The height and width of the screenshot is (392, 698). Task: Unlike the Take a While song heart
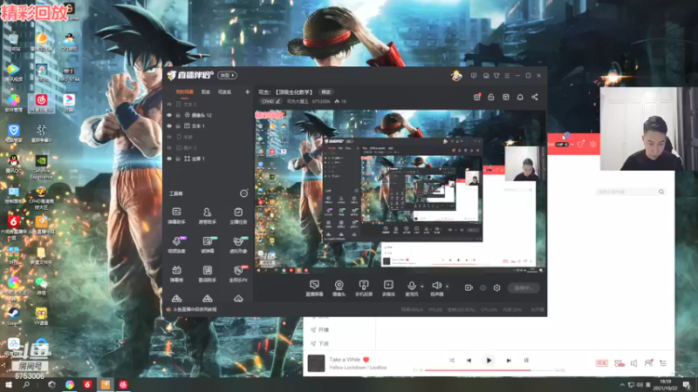click(x=366, y=360)
